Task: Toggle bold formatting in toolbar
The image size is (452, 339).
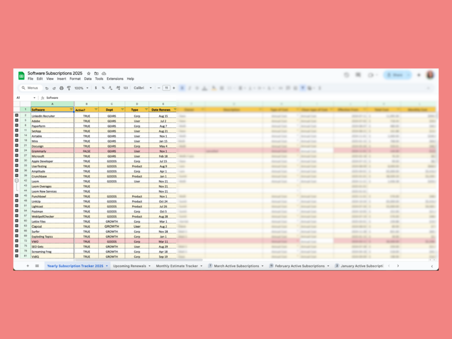Action: click(182, 88)
